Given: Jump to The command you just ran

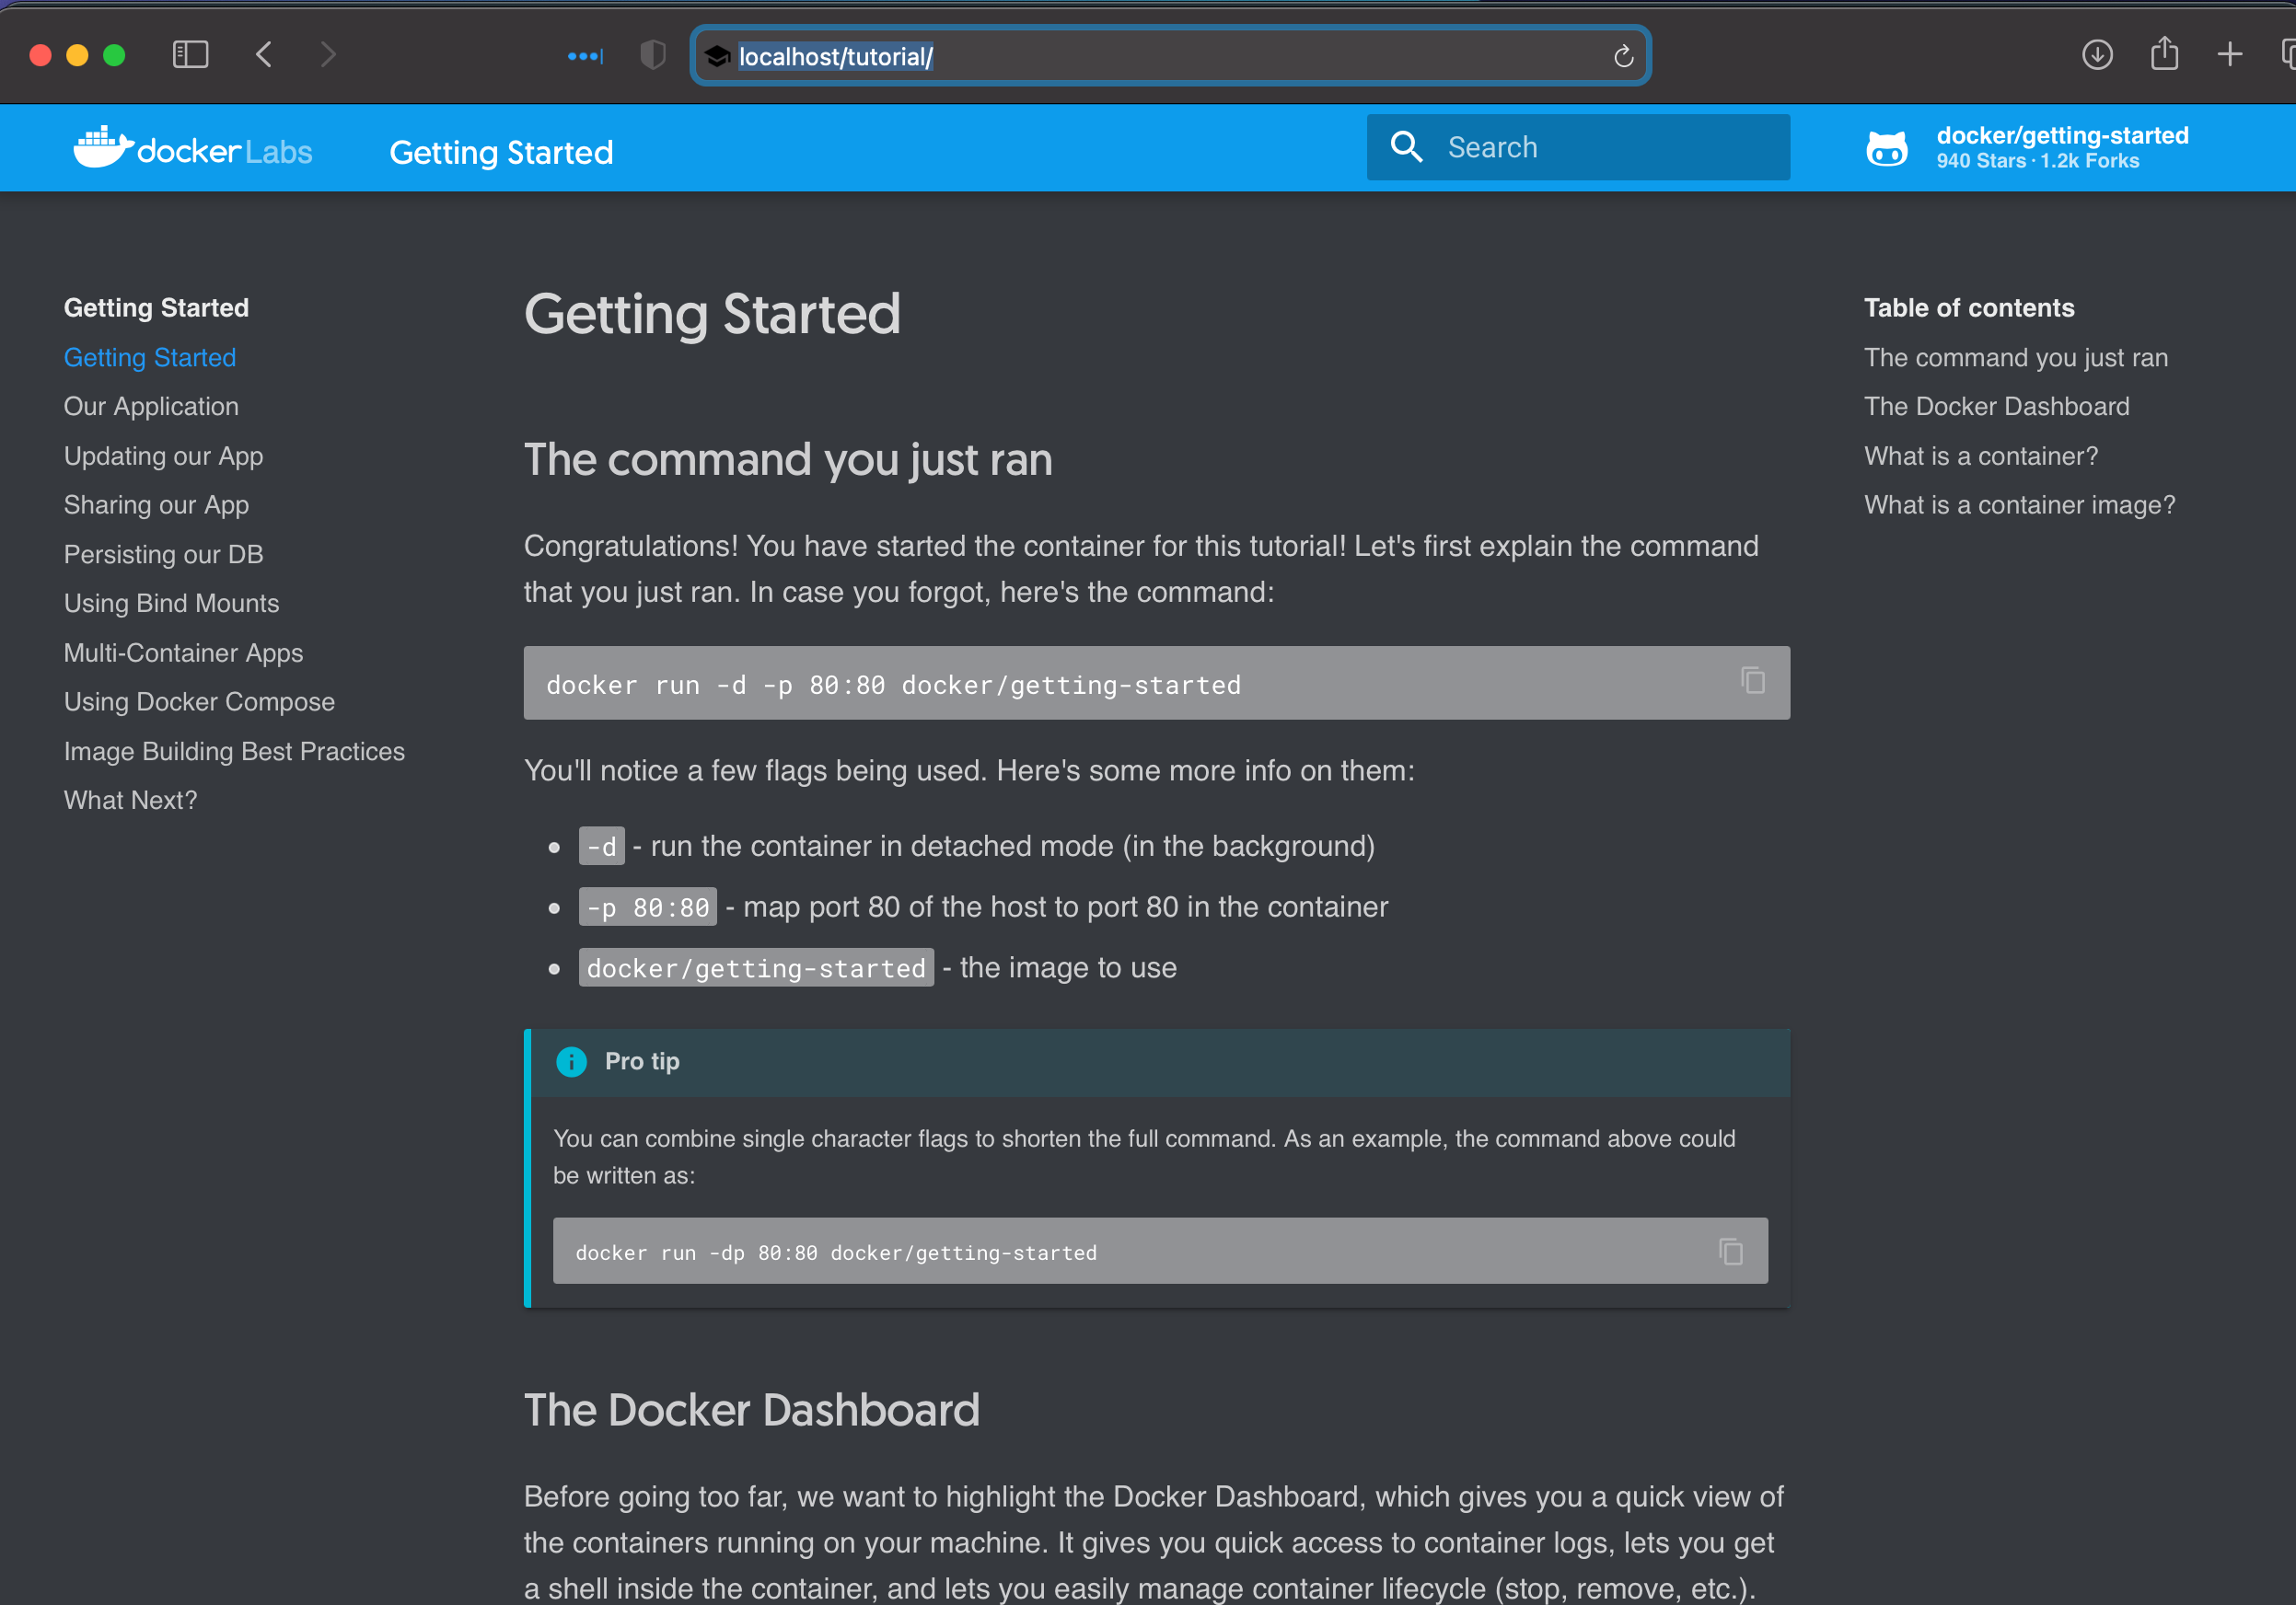Looking at the screenshot, I should click(x=2015, y=358).
